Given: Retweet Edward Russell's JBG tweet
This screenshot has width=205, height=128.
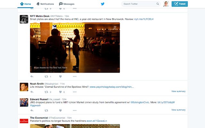Looking at the screenshot, I should 46,110.
